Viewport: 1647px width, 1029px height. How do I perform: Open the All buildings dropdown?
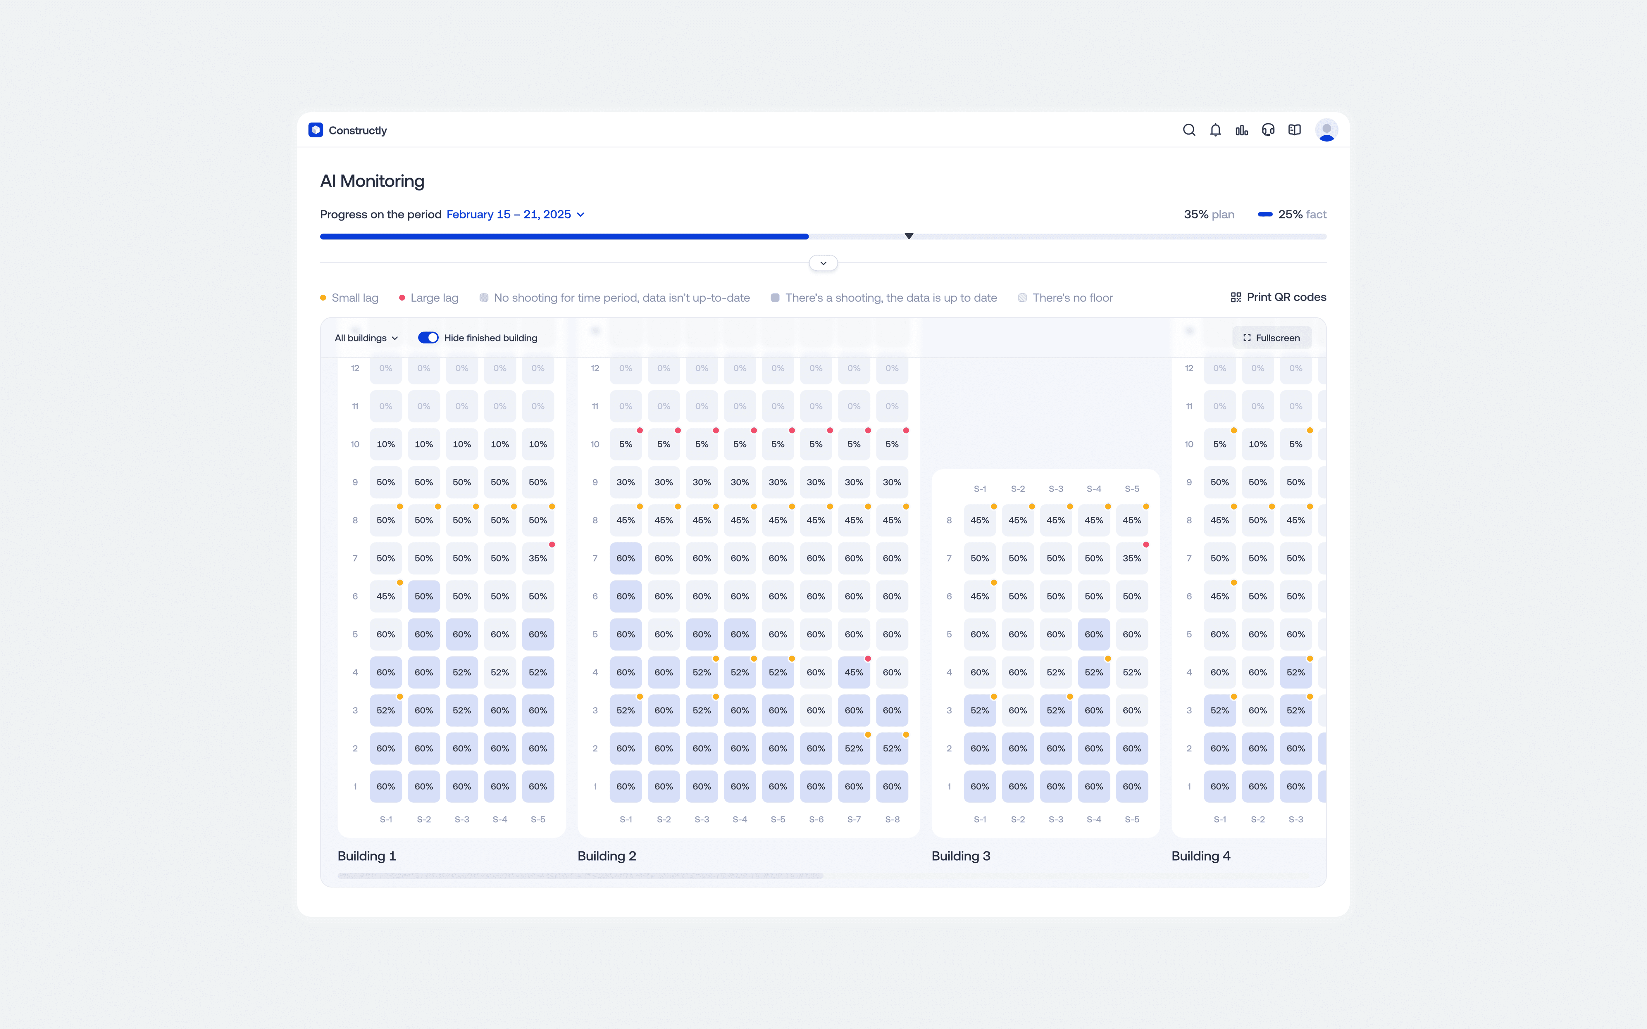(x=366, y=338)
